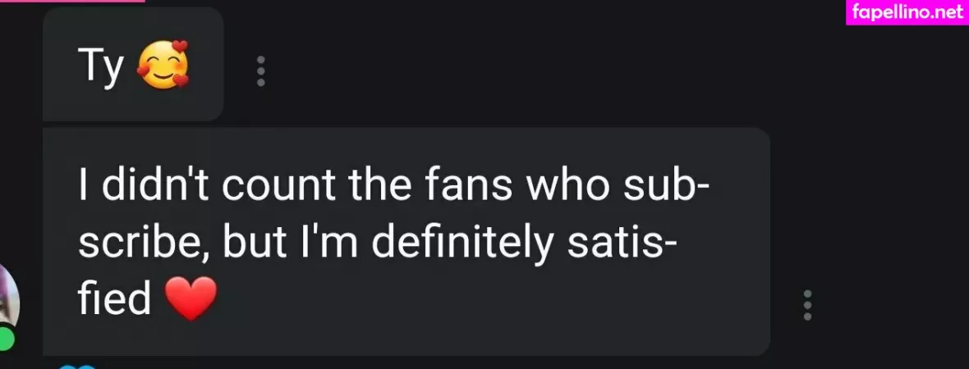Click the smiling face with hearts emoji

point(163,66)
